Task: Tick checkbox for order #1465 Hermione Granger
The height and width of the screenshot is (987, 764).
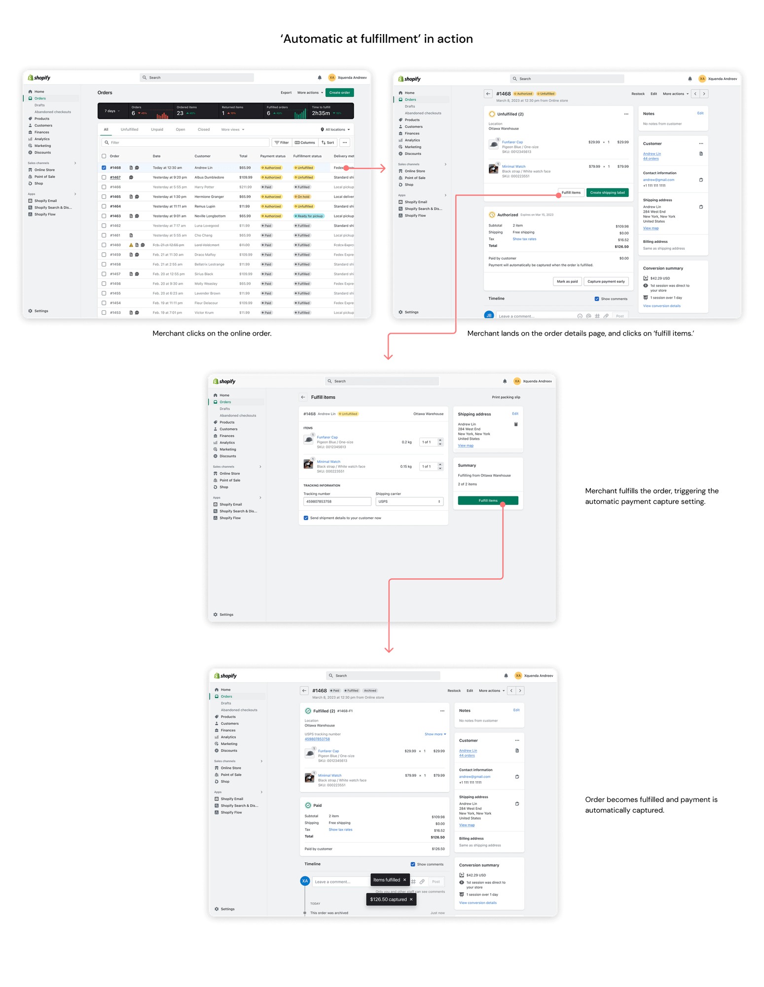Action: (104, 196)
